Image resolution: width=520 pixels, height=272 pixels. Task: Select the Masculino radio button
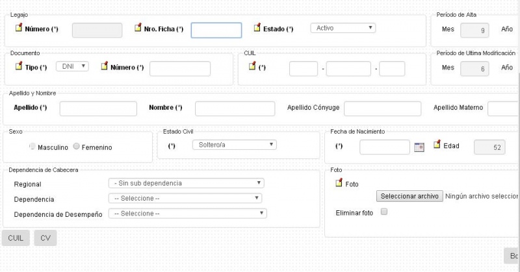click(x=32, y=147)
